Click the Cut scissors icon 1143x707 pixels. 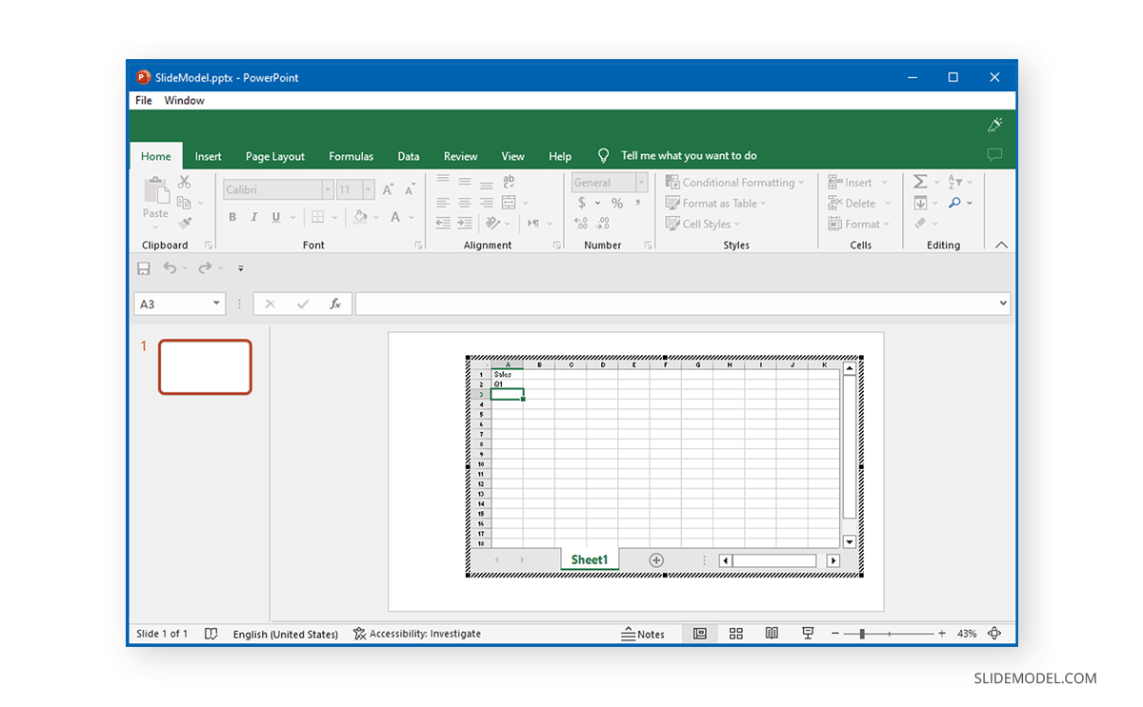pyautogui.click(x=185, y=182)
